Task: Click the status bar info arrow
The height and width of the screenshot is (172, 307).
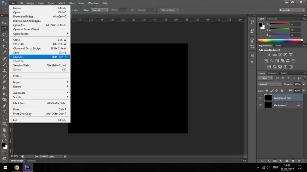Action: point(65,157)
